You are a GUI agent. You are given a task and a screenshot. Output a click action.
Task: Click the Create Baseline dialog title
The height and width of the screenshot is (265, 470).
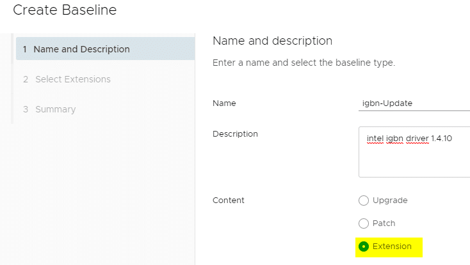point(65,10)
